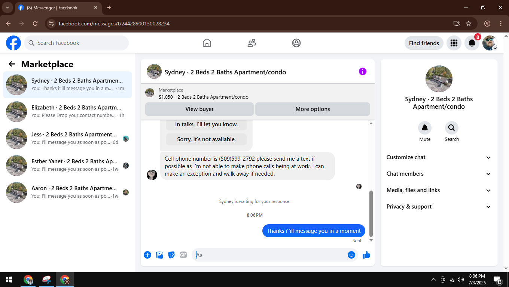
Task: Click the listing thumbnail in chat header
Action: [x=154, y=71]
